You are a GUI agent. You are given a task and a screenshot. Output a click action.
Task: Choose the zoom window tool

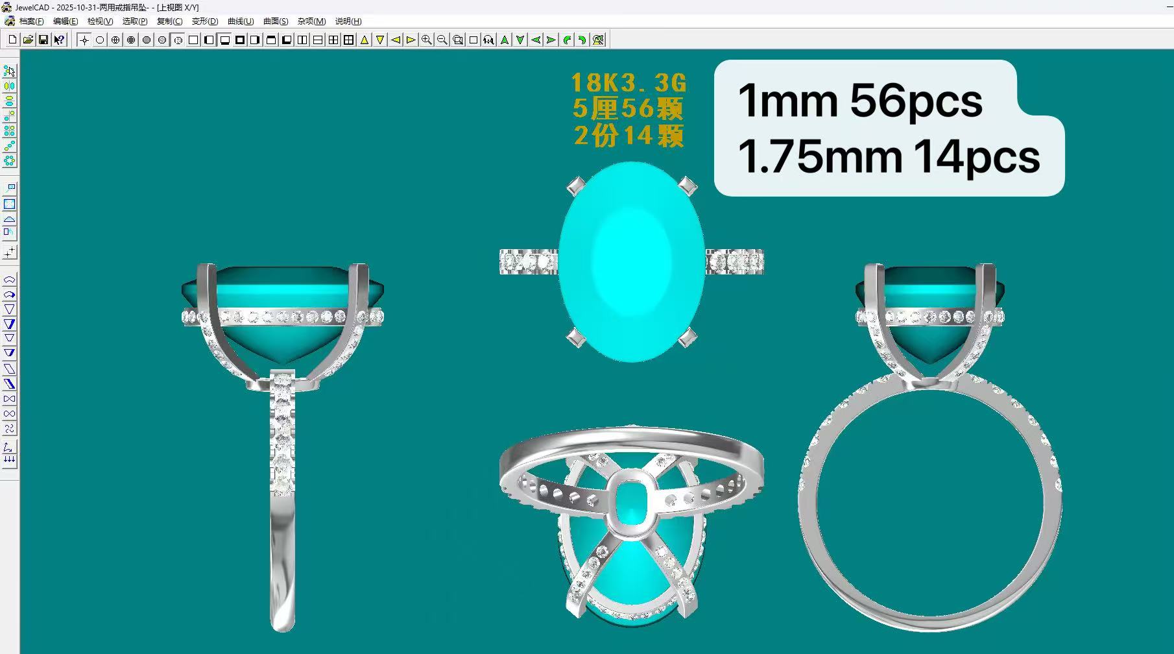coord(457,40)
